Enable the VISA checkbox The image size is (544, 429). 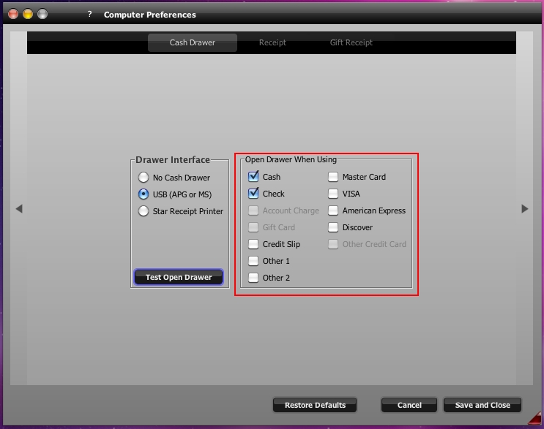coord(333,194)
